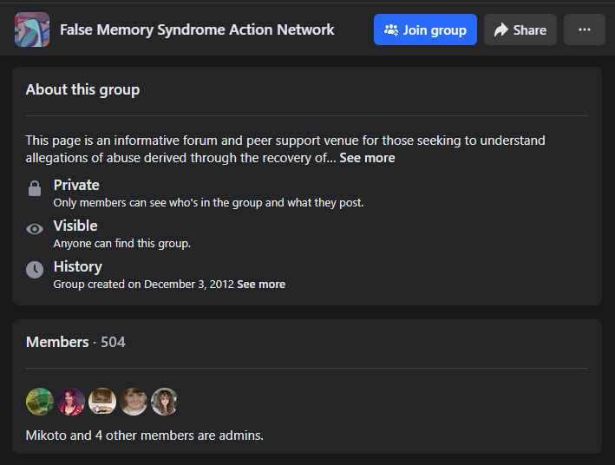Click the Members heading
Screen dimensions: 615x465
[57, 342]
